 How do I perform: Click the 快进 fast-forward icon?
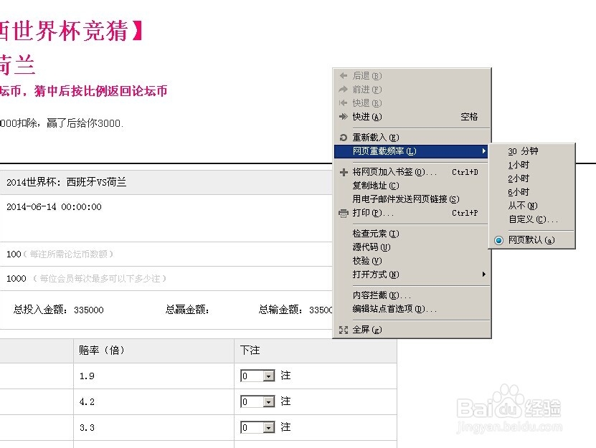342,116
